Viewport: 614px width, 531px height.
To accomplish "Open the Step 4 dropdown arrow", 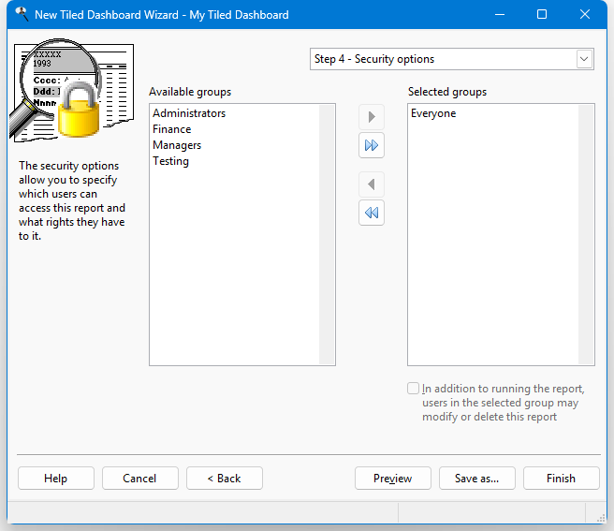I will tap(584, 59).
